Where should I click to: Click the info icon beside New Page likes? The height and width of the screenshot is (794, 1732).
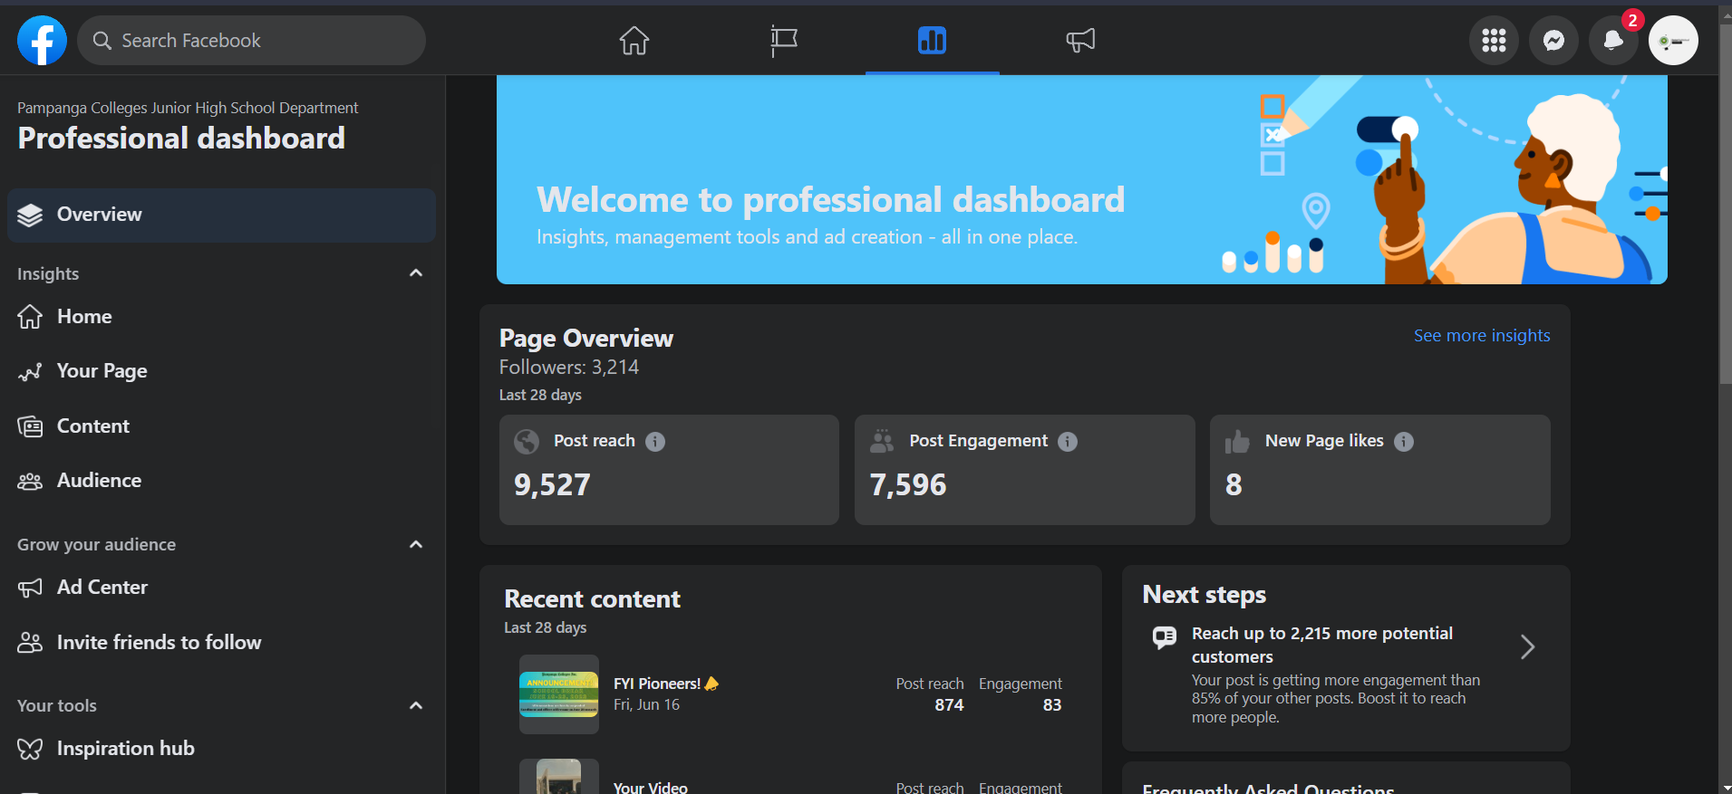pyautogui.click(x=1404, y=442)
